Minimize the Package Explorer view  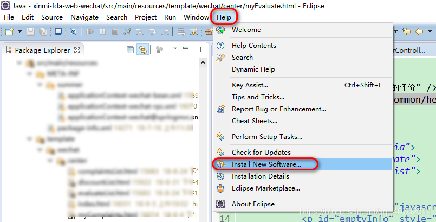pos(186,48)
